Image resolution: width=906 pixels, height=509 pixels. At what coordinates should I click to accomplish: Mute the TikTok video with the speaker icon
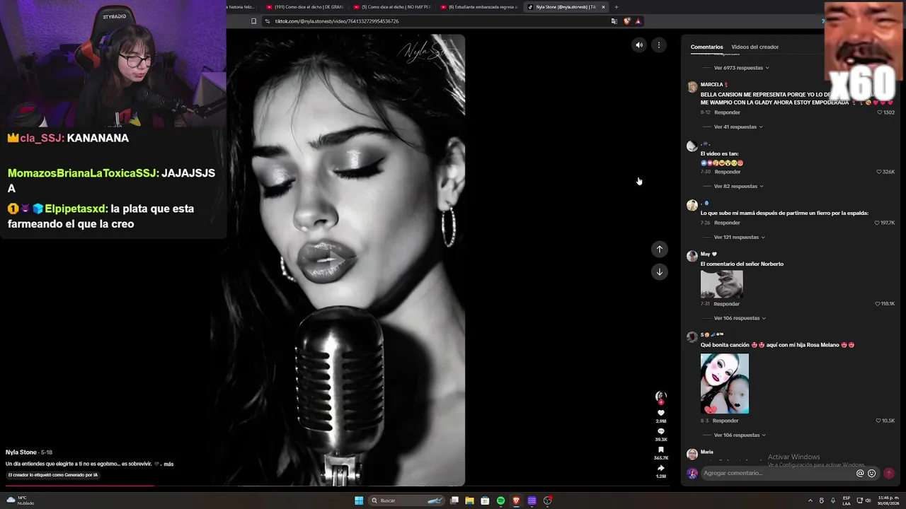[x=639, y=45]
